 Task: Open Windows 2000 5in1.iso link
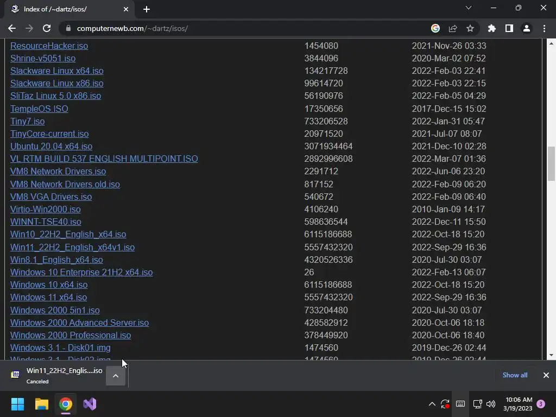(55, 310)
